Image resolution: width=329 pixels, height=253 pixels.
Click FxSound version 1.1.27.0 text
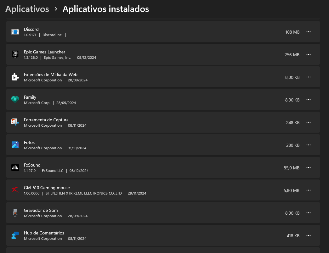(x=30, y=171)
